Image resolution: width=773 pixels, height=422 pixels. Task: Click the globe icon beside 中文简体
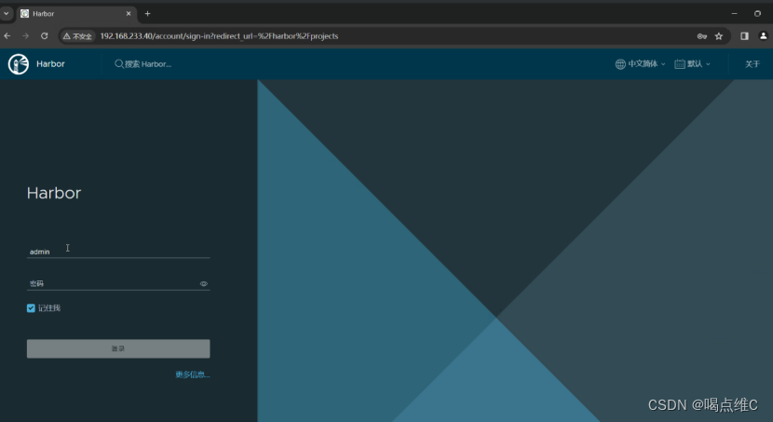[x=620, y=64]
